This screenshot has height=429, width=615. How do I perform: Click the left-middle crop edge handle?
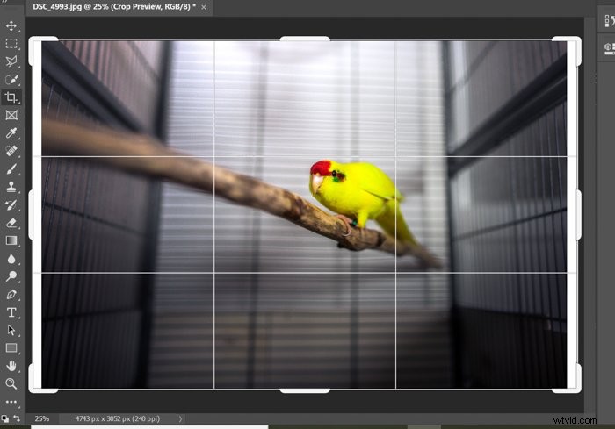(x=31, y=214)
